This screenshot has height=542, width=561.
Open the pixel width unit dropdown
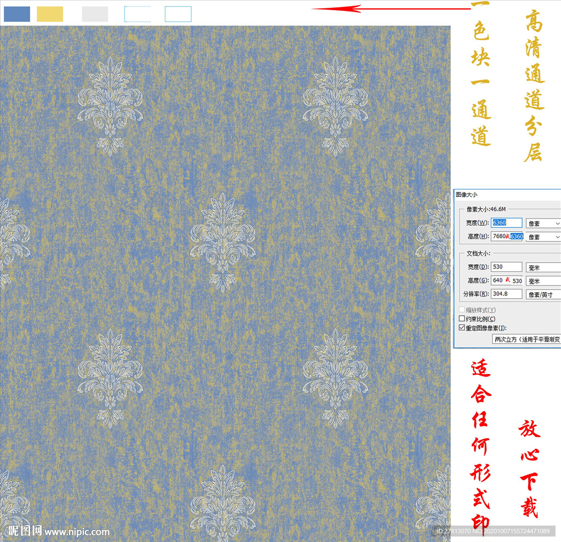click(543, 224)
